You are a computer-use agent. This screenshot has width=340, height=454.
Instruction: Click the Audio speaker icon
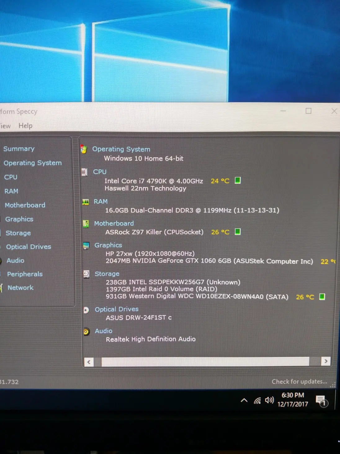pos(86,332)
